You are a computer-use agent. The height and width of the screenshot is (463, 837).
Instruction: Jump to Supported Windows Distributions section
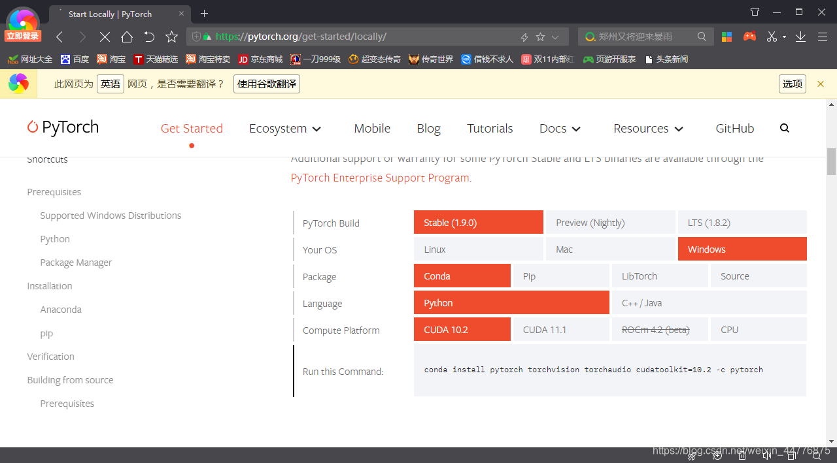pyautogui.click(x=111, y=216)
